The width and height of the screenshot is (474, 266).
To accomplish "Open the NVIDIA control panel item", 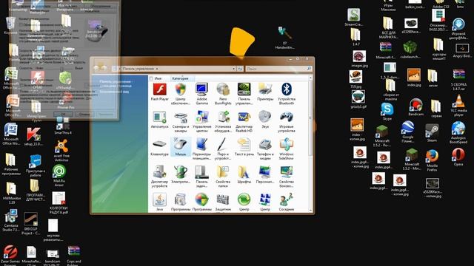I will click(x=244, y=94).
